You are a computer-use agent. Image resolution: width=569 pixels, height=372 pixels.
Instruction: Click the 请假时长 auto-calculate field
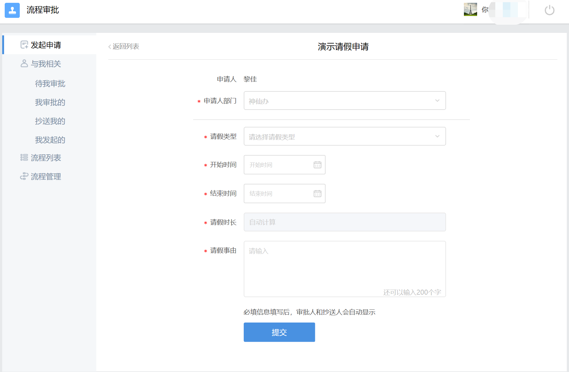point(344,222)
